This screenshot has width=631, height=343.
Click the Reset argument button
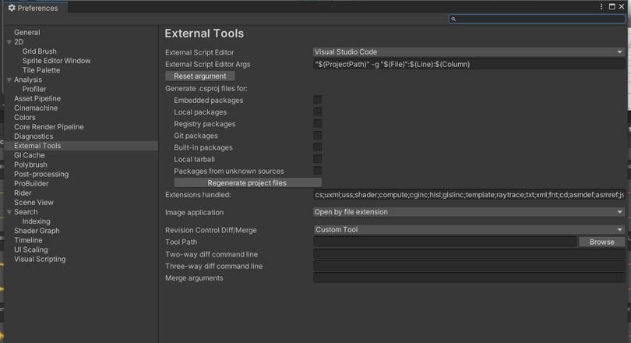click(200, 76)
